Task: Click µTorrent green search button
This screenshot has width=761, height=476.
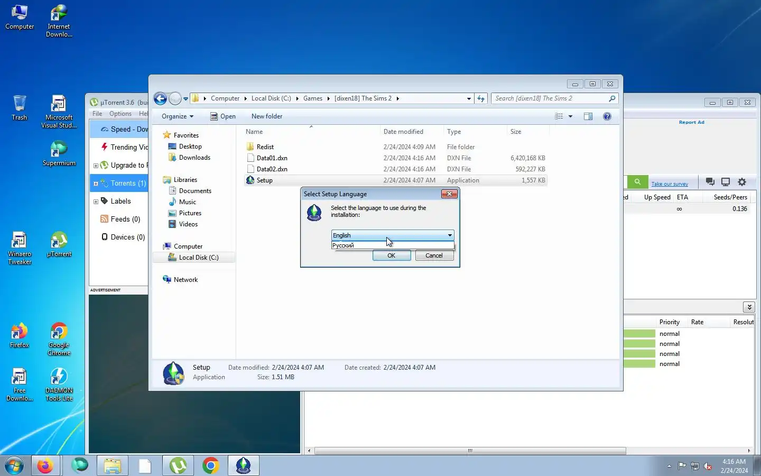Action: point(637,182)
